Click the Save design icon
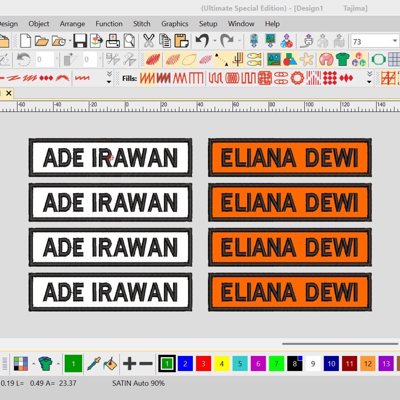This screenshot has height=400, width=400. pos(80,40)
